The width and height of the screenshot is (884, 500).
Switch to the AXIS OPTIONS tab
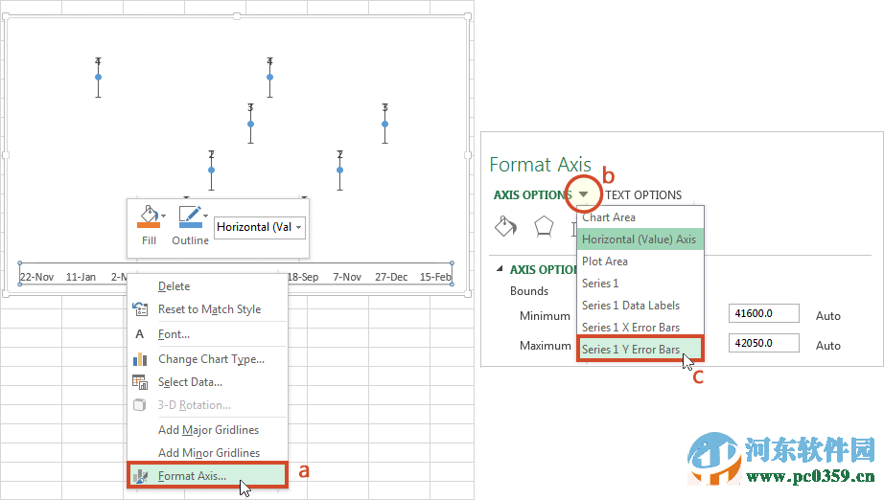pos(533,194)
